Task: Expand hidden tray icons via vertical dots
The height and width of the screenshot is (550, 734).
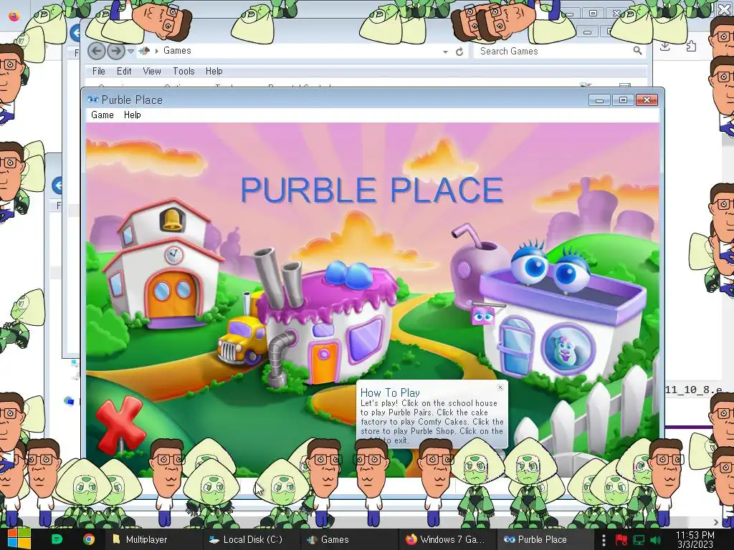Action: (x=604, y=540)
